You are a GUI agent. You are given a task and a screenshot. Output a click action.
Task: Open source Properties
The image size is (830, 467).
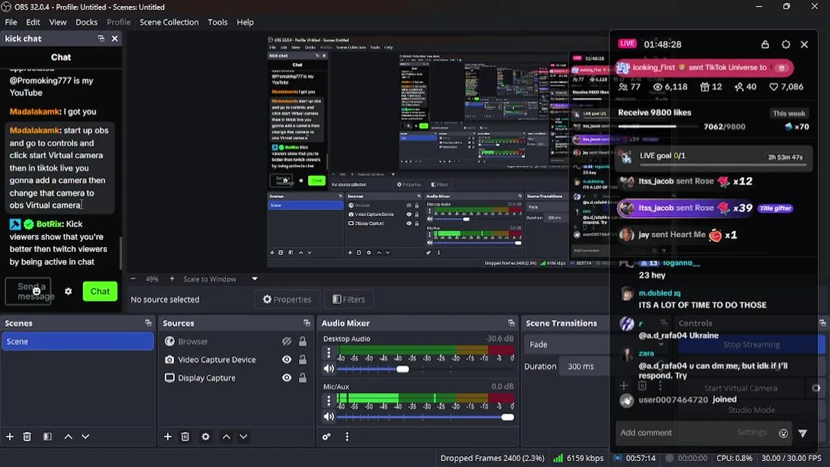(x=287, y=299)
